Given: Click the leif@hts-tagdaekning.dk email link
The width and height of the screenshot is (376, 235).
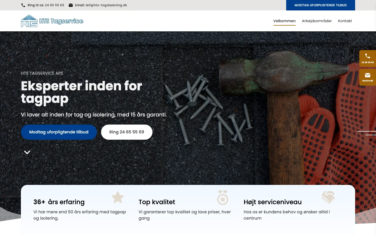Looking at the screenshot, I should 106,5.
